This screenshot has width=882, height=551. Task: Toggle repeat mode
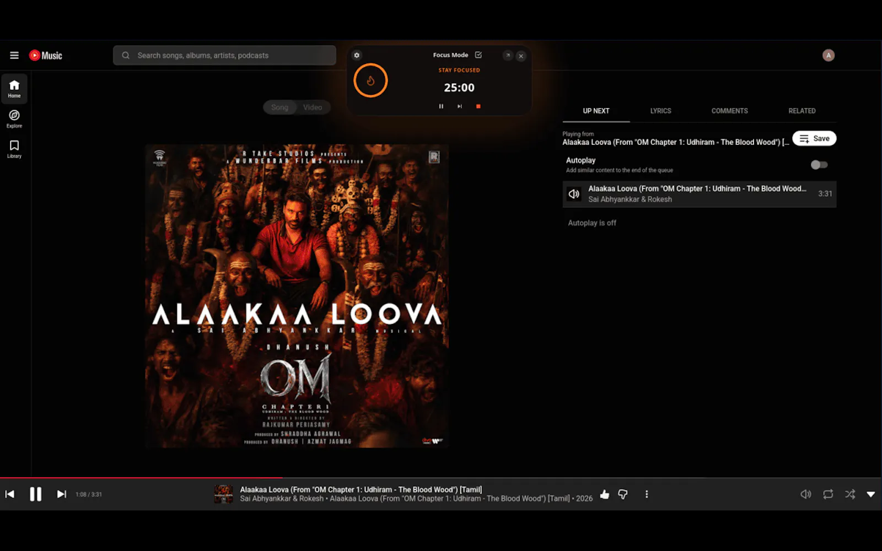[x=828, y=494]
